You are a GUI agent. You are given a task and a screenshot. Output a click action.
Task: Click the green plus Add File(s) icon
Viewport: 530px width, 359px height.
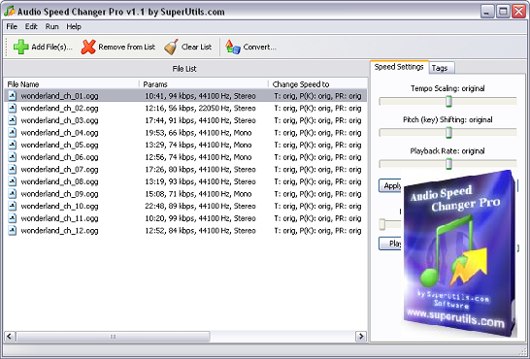click(x=20, y=47)
